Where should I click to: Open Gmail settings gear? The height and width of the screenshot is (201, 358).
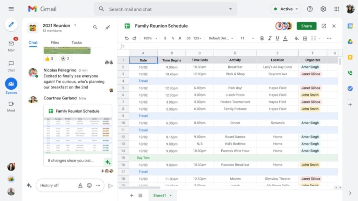point(323,9)
